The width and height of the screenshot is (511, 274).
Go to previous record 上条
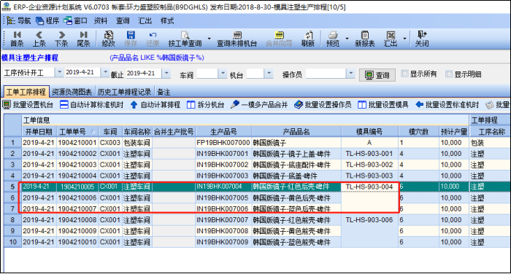[x=39, y=39]
